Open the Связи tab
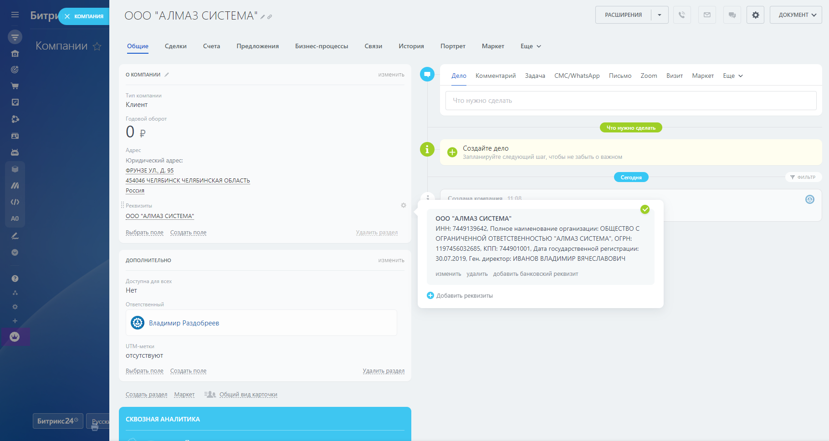829x441 pixels. coord(374,46)
